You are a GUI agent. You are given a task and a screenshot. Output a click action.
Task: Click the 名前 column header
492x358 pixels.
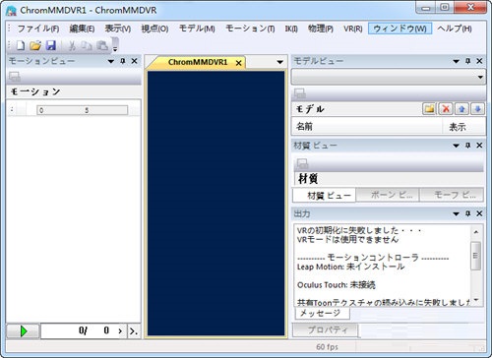click(366, 126)
